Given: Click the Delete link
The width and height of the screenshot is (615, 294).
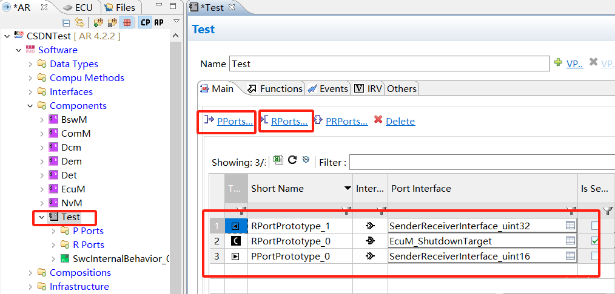Looking at the screenshot, I should pyautogui.click(x=400, y=122).
